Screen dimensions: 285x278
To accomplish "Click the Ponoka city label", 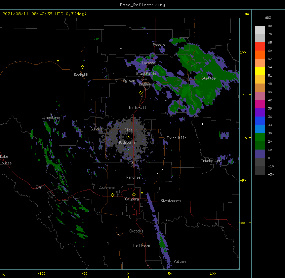I will pos(159,45).
